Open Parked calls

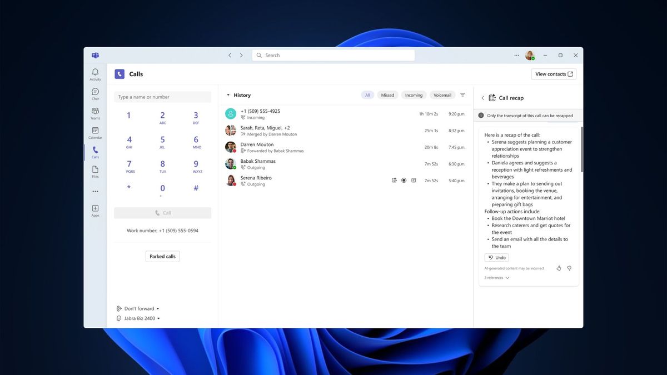click(162, 256)
